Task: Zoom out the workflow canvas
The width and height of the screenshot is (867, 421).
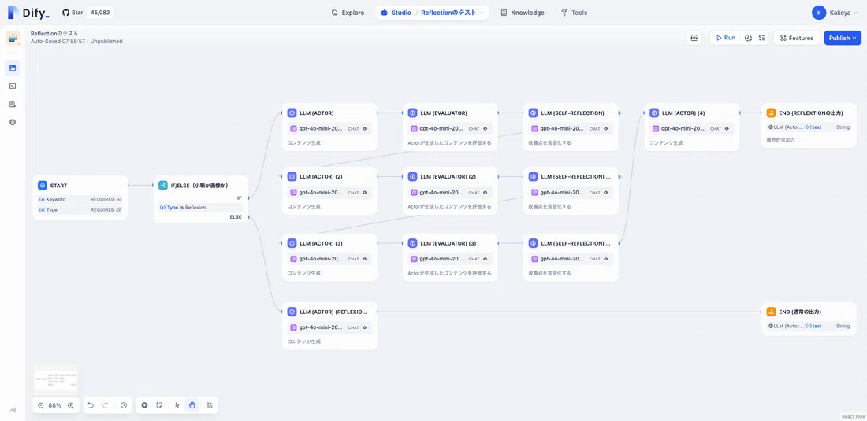Action: [41, 405]
